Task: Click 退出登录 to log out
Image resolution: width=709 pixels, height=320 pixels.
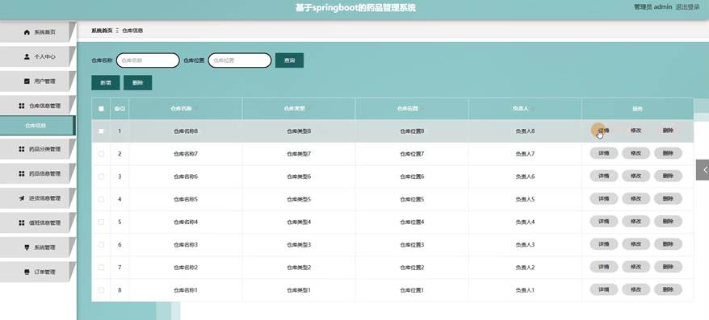Action: 688,7
